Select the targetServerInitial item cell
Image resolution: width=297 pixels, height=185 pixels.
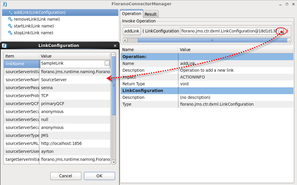click(21, 159)
